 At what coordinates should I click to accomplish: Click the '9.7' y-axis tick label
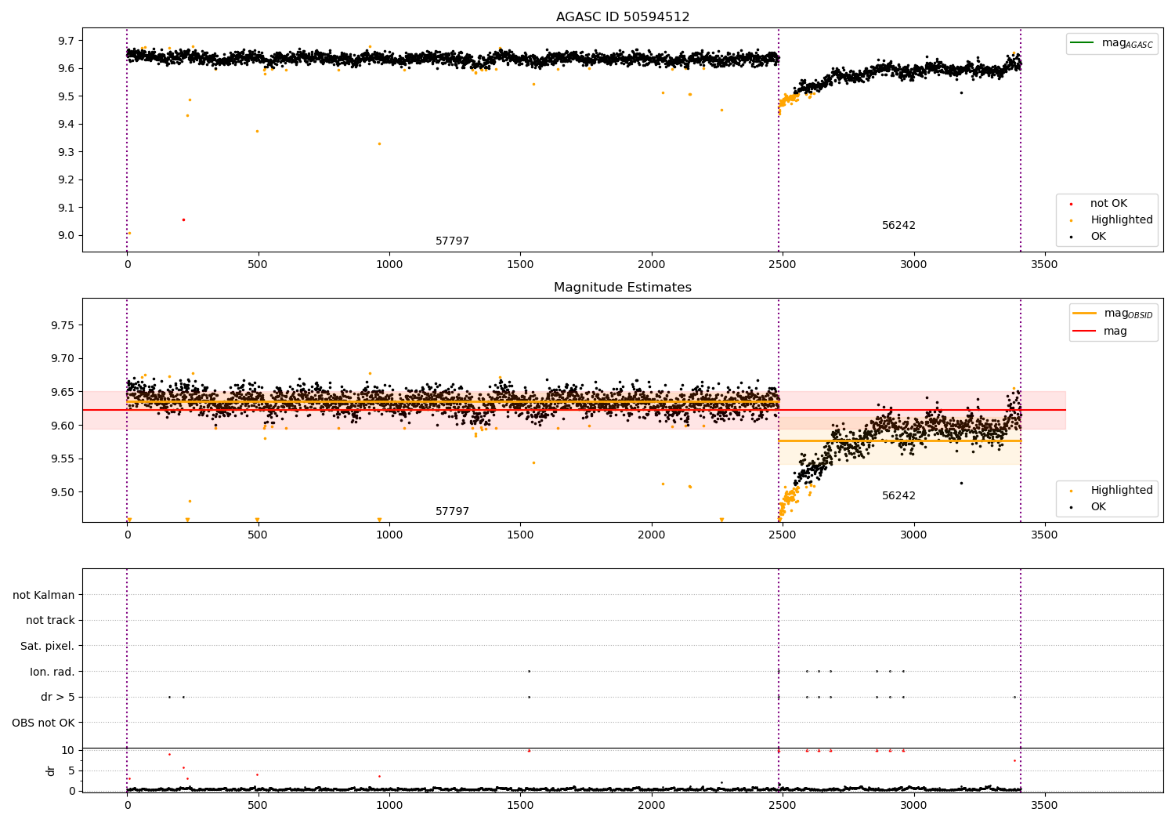[67, 41]
